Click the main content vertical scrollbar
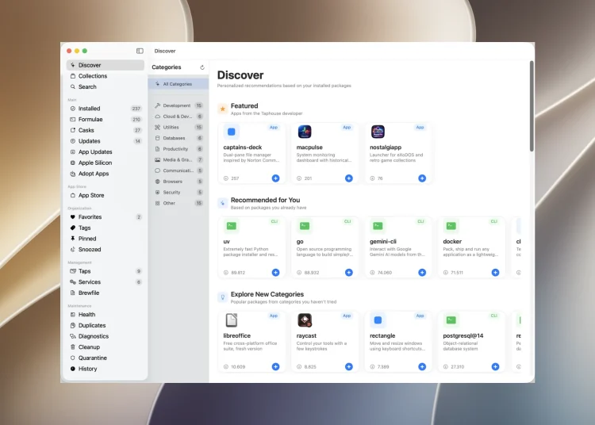Image resolution: width=595 pixels, height=425 pixels. [532, 106]
